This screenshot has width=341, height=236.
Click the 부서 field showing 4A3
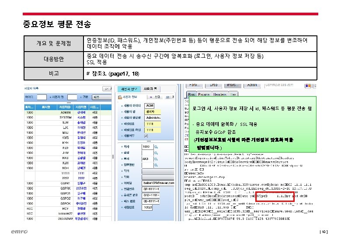[148, 159]
